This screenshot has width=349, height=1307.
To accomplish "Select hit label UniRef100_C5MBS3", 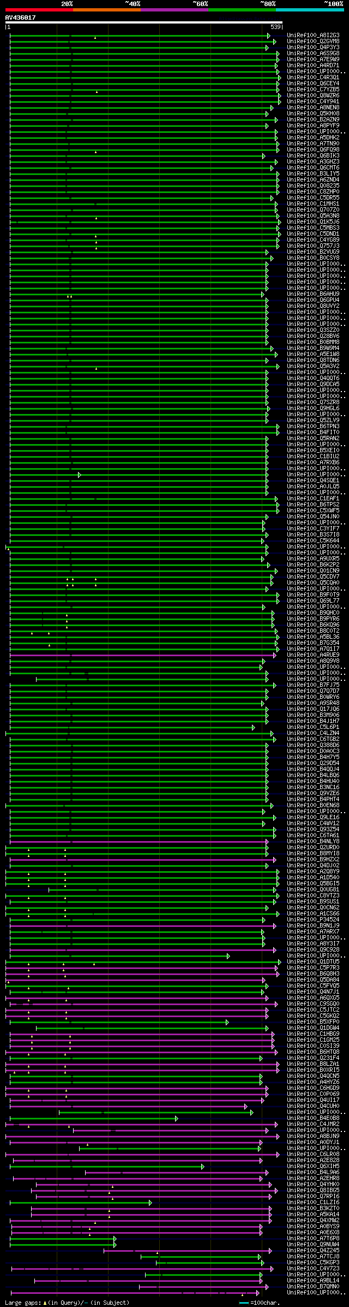I will tap(313, 228).
